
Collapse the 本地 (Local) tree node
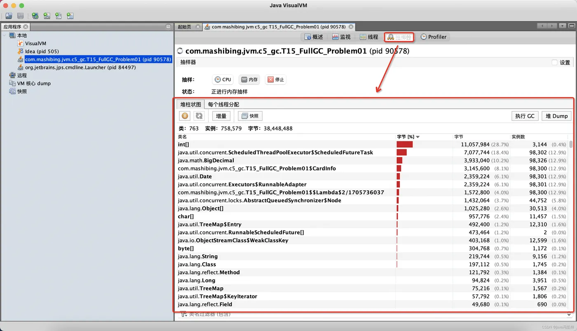[5, 35]
